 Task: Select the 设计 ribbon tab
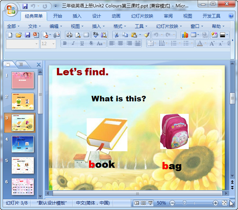tap(96, 16)
